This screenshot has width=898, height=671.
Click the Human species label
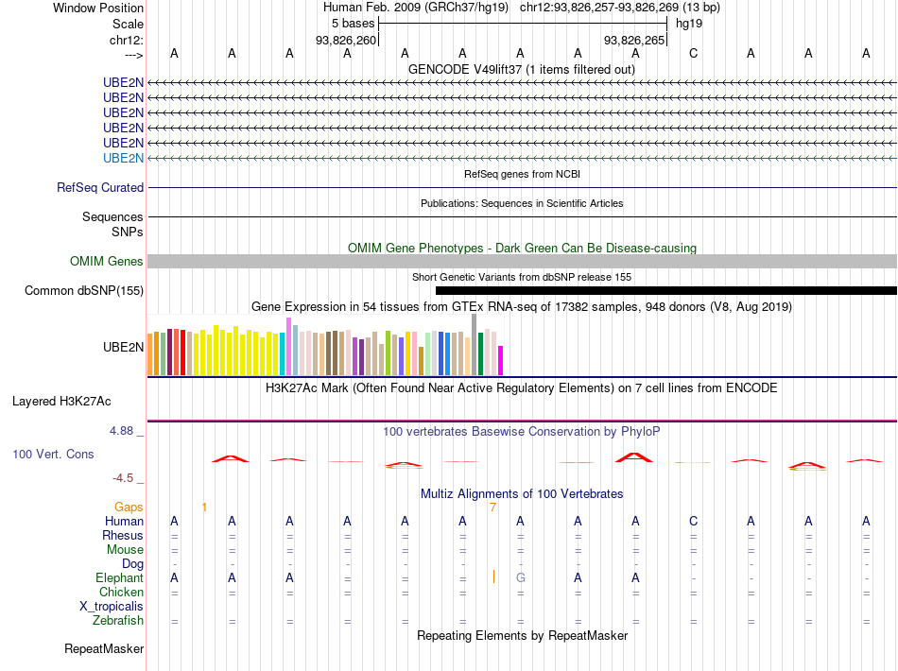click(x=124, y=521)
